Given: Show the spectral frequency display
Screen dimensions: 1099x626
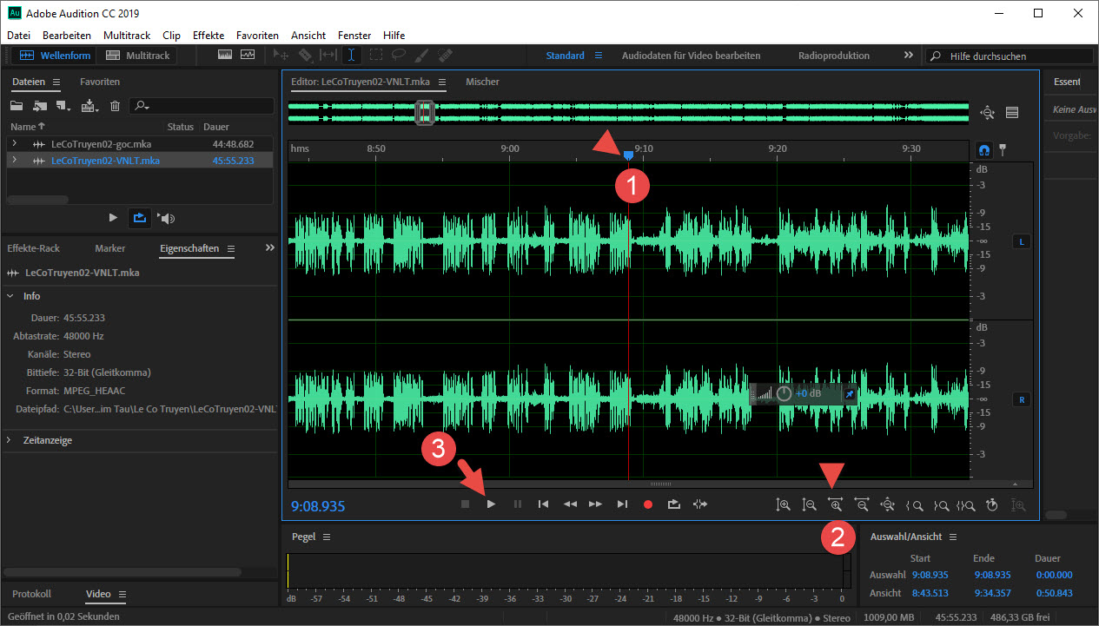Looking at the screenshot, I should coord(225,55).
